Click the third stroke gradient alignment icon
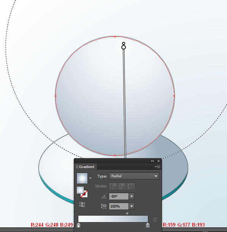The height and width of the screenshot is (232, 227). 131,186
